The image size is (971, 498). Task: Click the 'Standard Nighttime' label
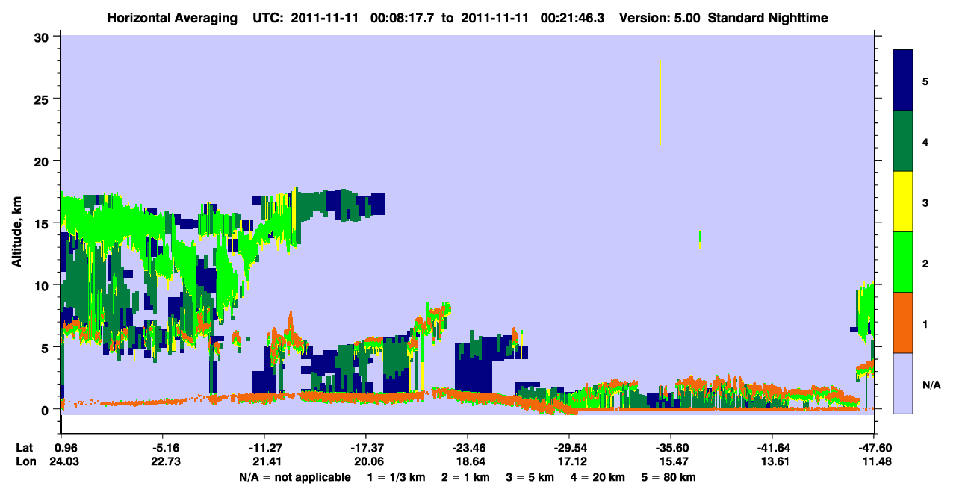coord(769,17)
